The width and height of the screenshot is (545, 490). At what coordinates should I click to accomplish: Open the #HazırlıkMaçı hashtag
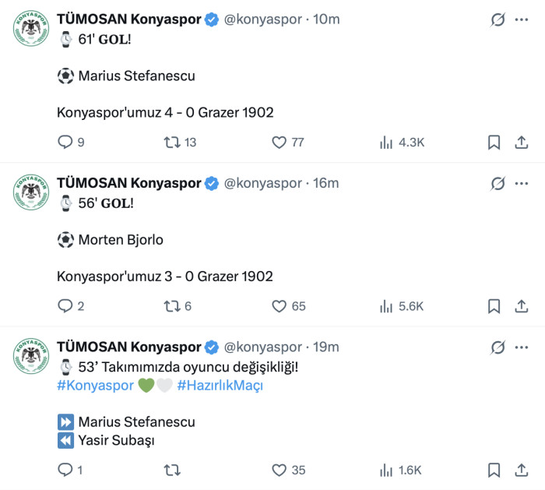pos(220,386)
